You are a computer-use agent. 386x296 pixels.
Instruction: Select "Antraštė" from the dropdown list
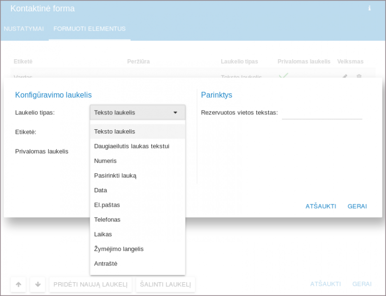tap(106, 264)
